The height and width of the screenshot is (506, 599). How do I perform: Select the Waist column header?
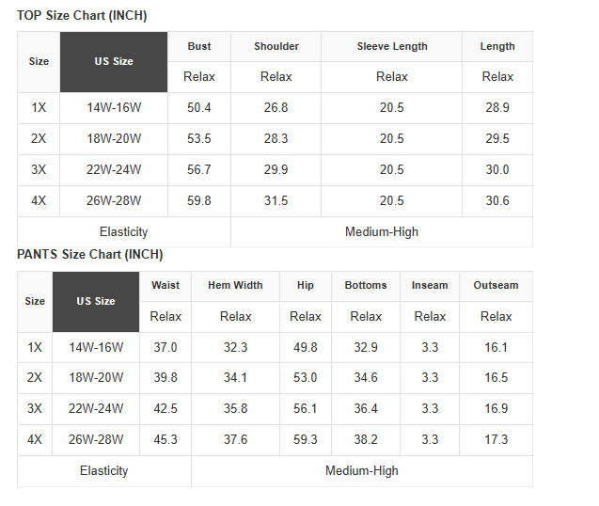pos(166,285)
